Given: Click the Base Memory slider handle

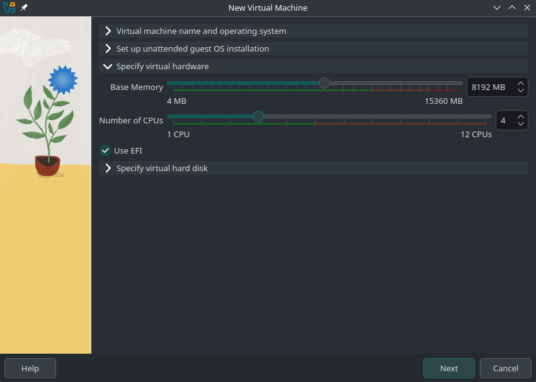Looking at the screenshot, I should pos(324,82).
